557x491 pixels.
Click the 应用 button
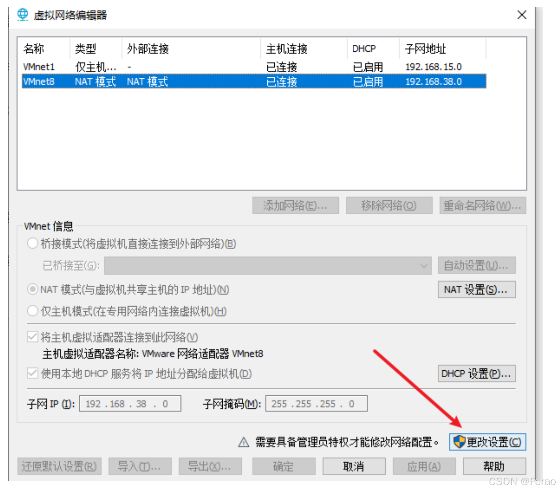pos(424,466)
